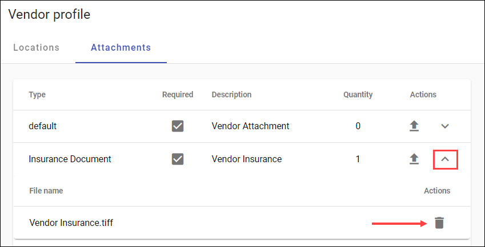485x247 pixels.
Task: Select the Attachments tab
Action: point(121,47)
